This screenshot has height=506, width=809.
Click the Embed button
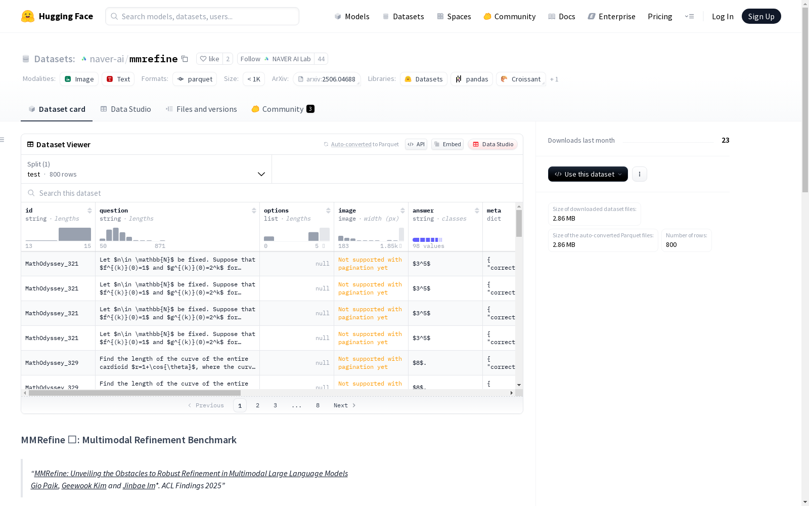tap(447, 144)
